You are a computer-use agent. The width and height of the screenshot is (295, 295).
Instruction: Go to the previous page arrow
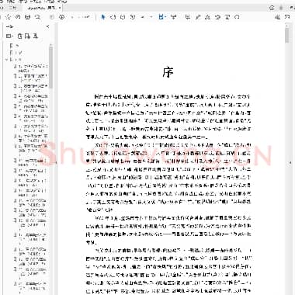[52, 17]
